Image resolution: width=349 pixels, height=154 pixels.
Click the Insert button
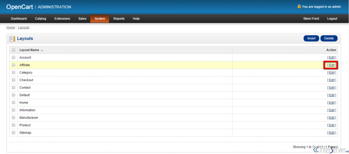click(x=312, y=38)
